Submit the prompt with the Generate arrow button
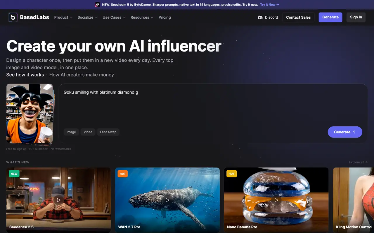 tap(345, 132)
